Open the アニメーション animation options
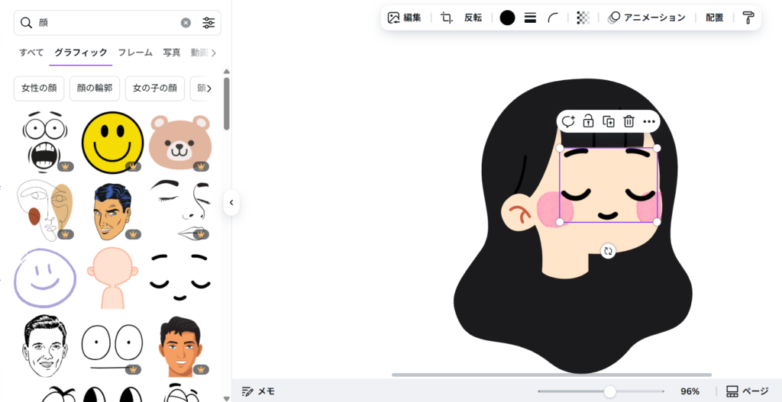 (646, 18)
